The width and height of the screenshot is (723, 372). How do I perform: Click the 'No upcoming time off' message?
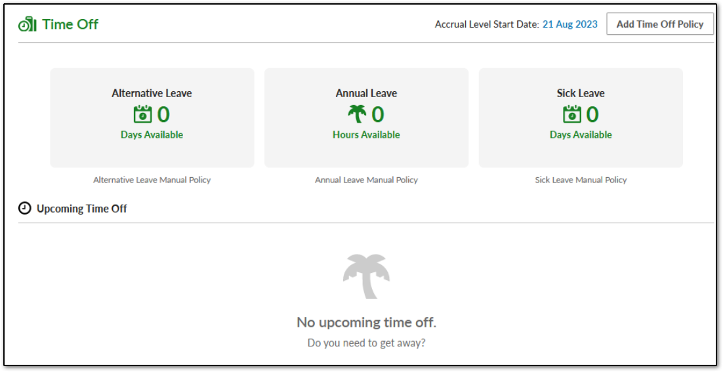coord(366,321)
